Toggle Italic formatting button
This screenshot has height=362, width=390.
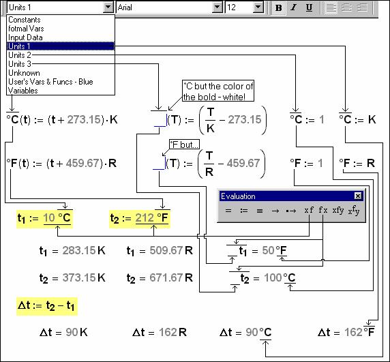click(x=293, y=7)
